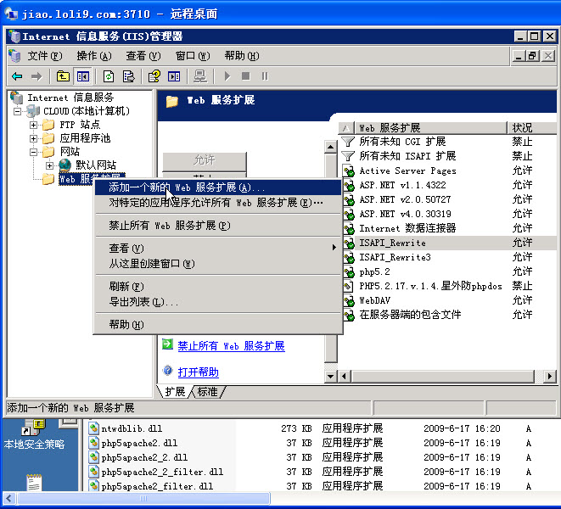Click the Forward arrow toolbar icon
The height and width of the screenshot is (509, 561).
coord(36,76)
